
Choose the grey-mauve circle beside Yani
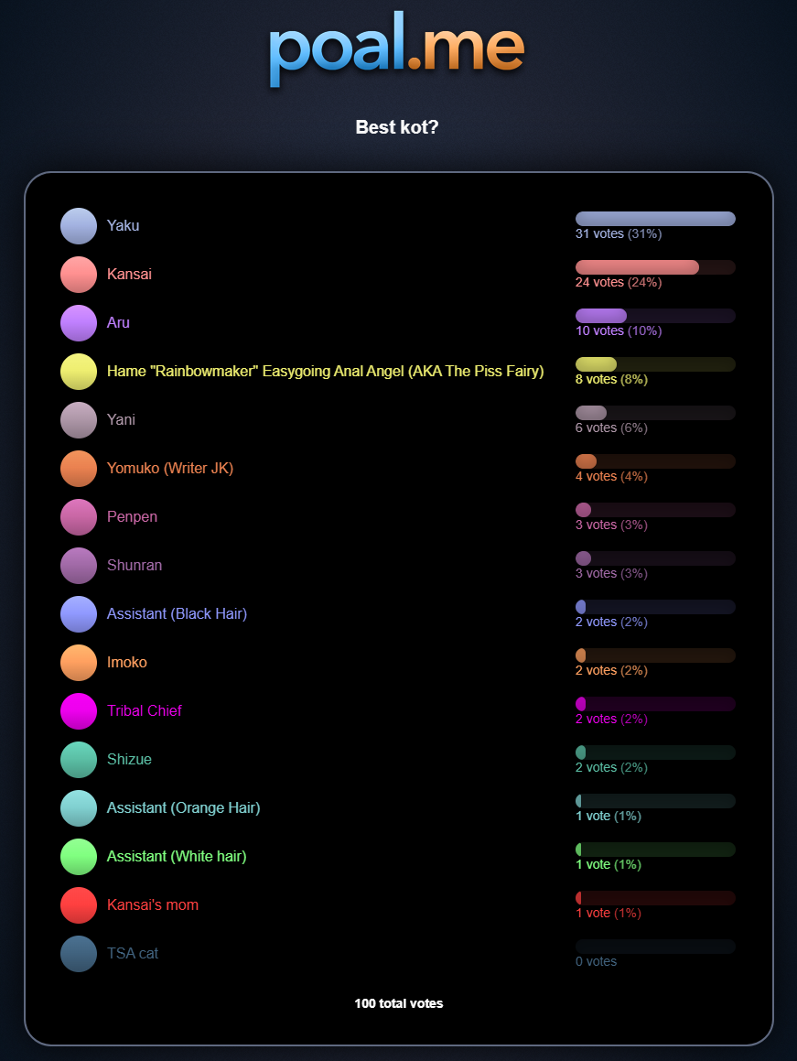[x=79, y=420]
